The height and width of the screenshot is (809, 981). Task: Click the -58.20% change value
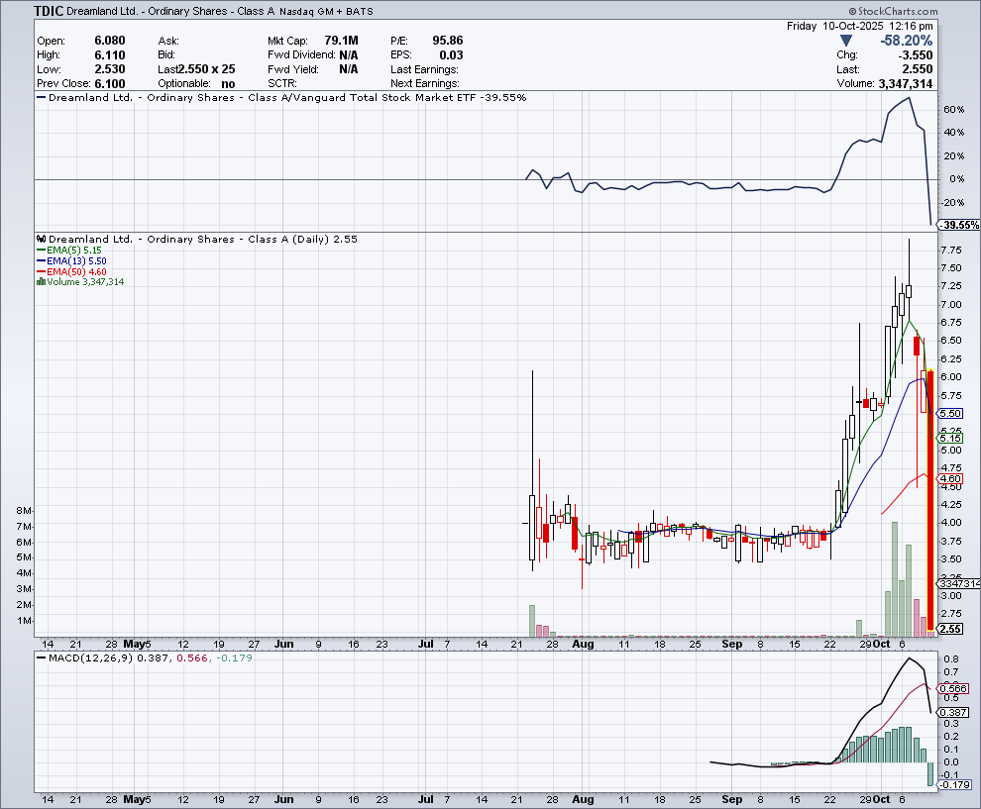(906, 41)
